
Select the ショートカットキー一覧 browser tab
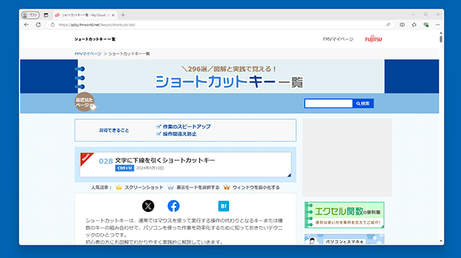pyautogui.click(x=85, y=15)
